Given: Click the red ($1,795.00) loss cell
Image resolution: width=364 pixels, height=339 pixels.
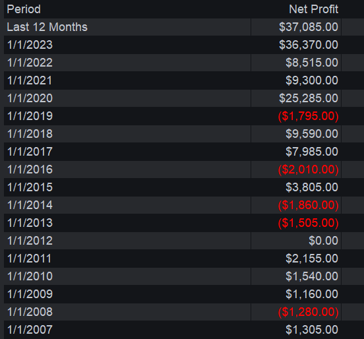Looking at the screenshot, I should (309, 116).
